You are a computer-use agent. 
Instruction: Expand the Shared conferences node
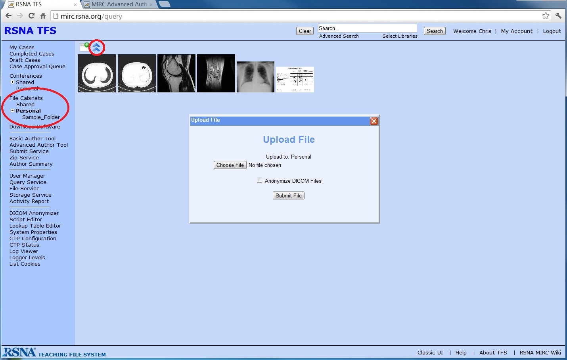click(x=12, y=82)
